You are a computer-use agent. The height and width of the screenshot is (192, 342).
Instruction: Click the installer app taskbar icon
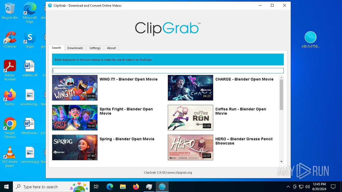tap(149, 187)
